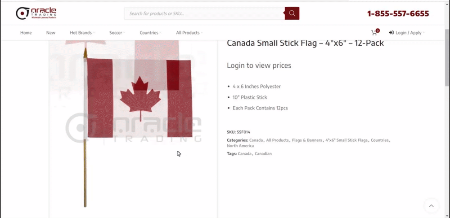
Task: Click the Oracle Trading logo
Action: click(36, 13)
